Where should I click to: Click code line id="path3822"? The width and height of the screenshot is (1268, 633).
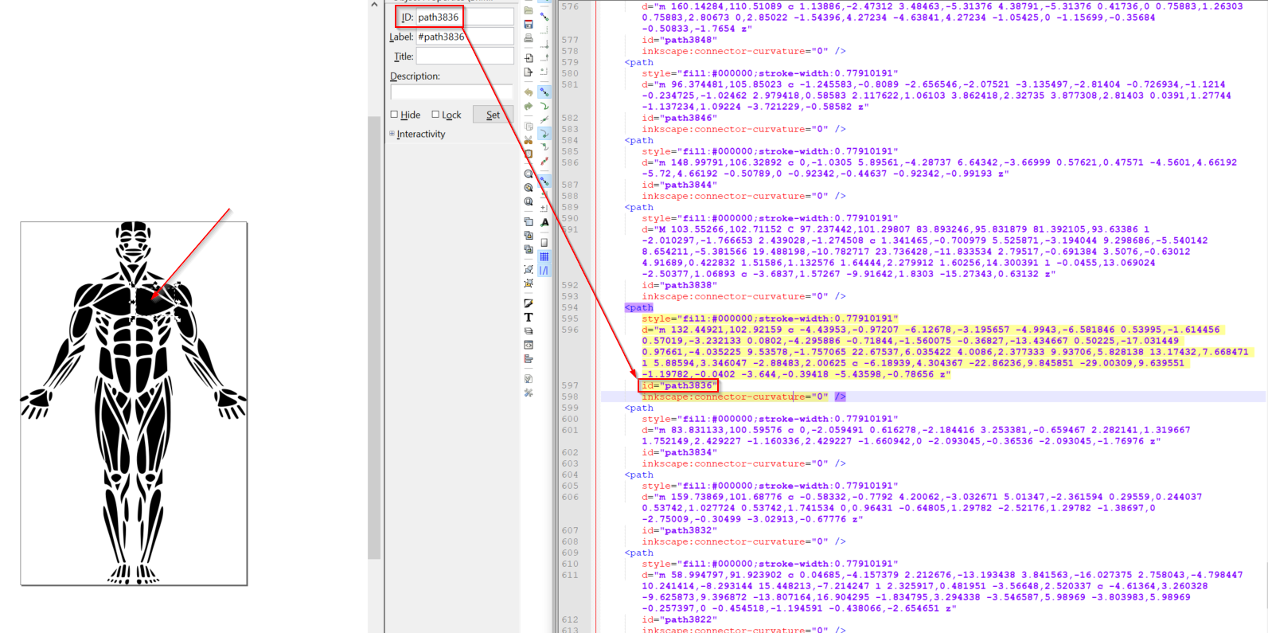click(x=679, y=619)
